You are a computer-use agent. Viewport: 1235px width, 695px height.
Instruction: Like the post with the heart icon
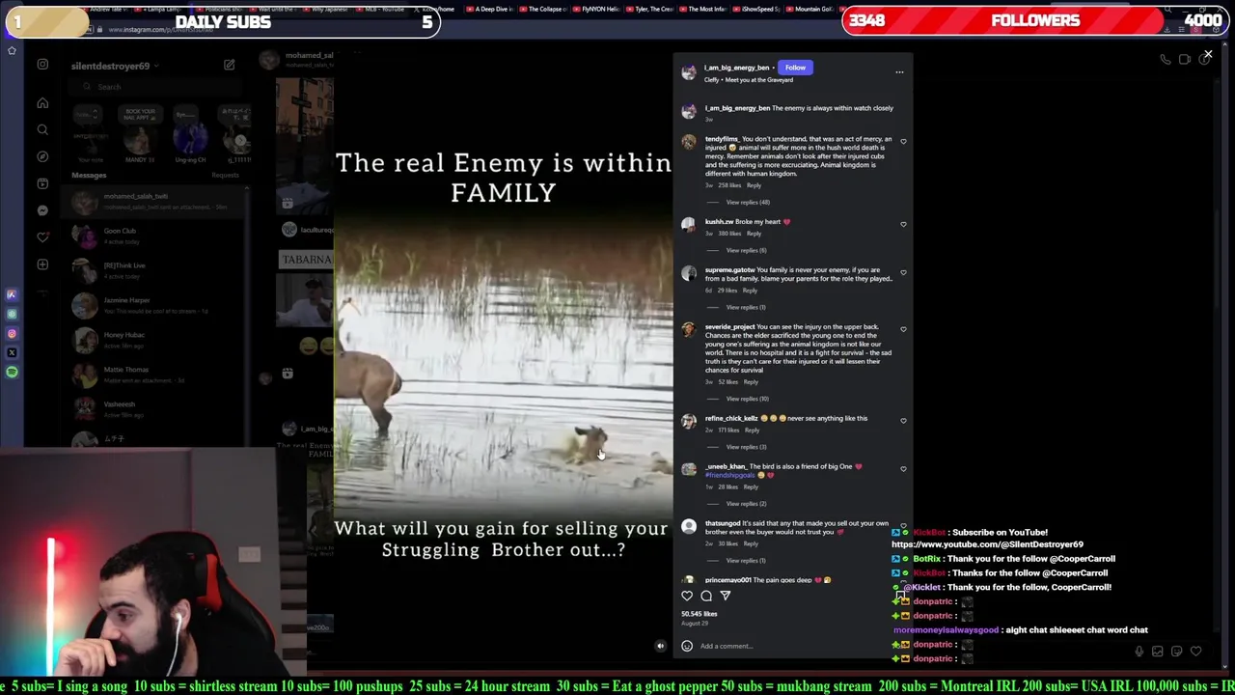(x=687, y=596)
